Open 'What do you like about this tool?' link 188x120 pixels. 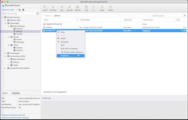13,115
